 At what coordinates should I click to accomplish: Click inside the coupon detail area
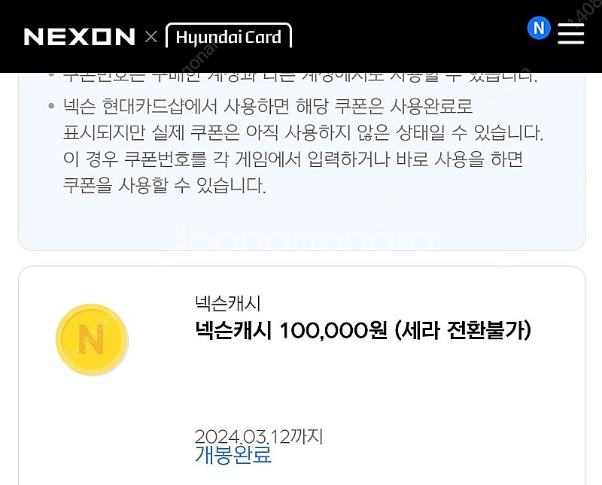(x=301, y=376)
